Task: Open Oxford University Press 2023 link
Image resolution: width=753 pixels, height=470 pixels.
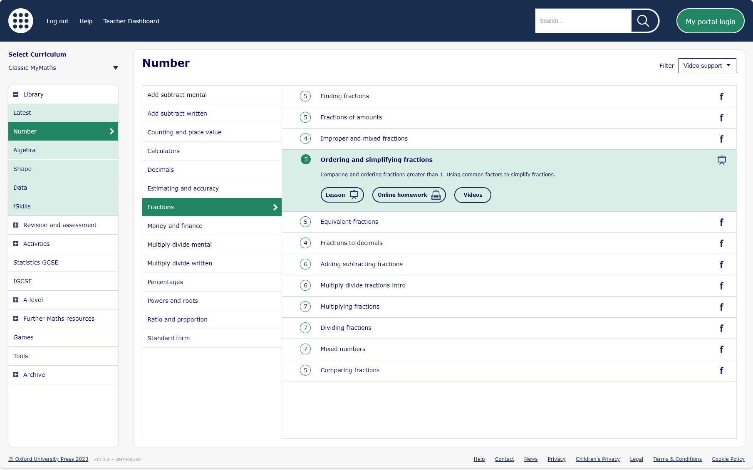Action: pos(48,459)
